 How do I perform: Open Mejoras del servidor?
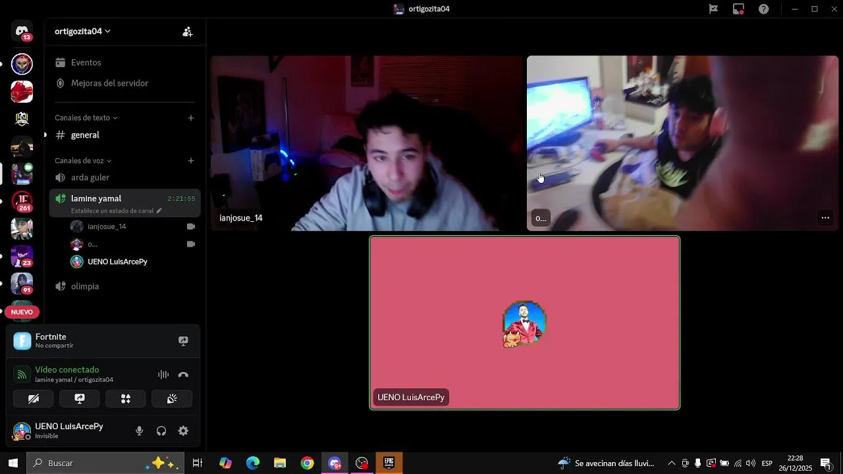[124, 83]
